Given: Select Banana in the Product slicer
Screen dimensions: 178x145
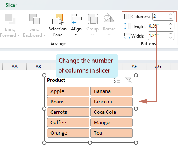Looking at the screenshot, I should 111,91.
